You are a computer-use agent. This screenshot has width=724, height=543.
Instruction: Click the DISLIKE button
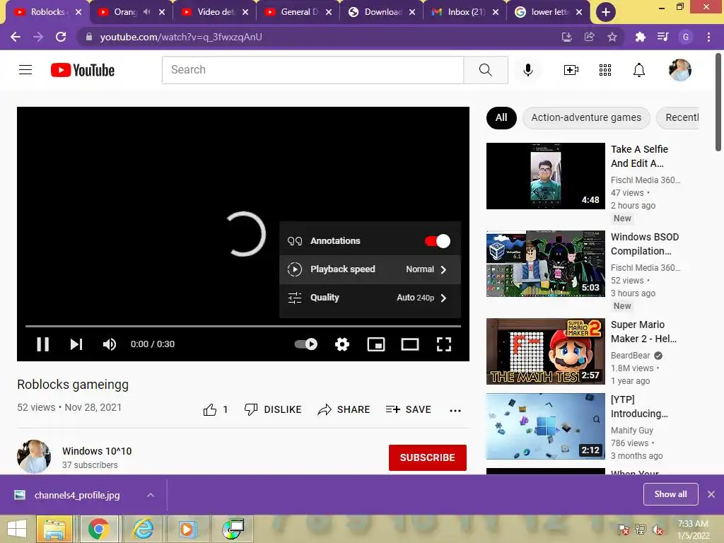[x=273, y=409]
